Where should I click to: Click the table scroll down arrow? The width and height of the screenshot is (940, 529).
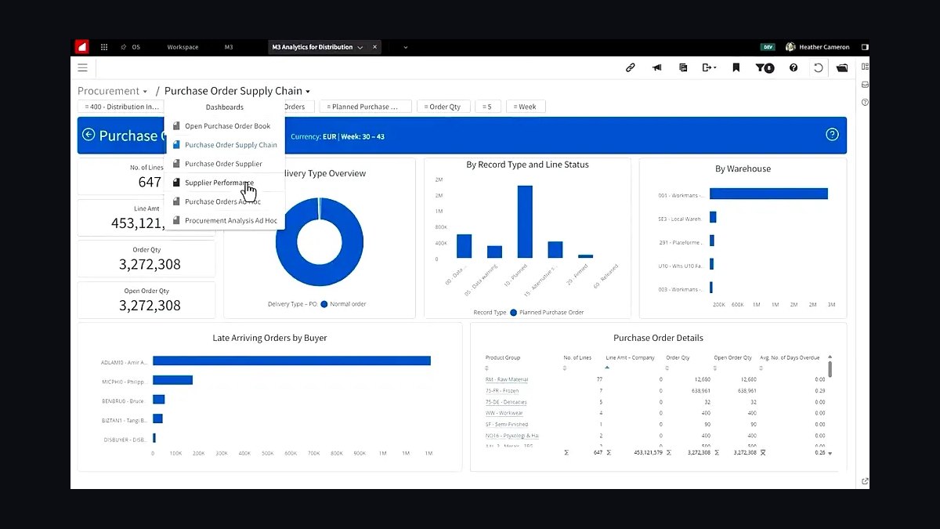coord(830,453)
